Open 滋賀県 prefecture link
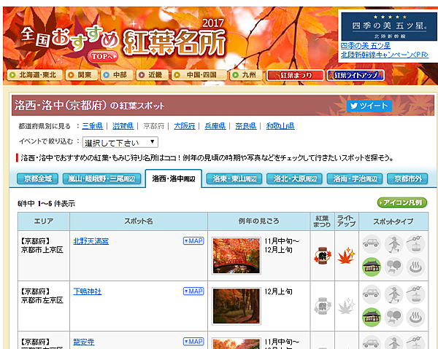Viewport: 438px width, 349px height. (123, 126)
